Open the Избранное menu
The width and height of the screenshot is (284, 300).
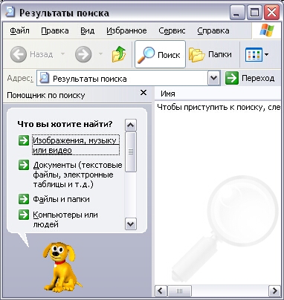coord(126,30)
